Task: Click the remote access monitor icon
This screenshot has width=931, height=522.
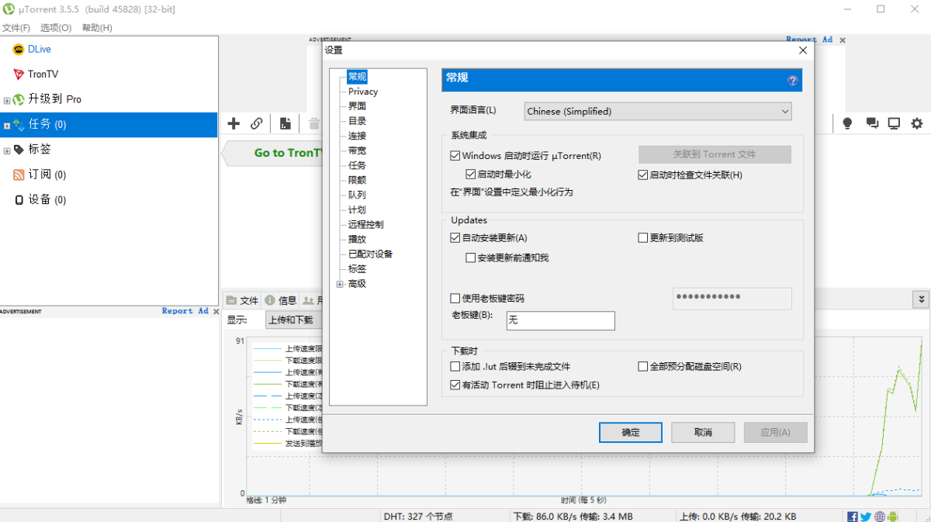Action: 894,123
